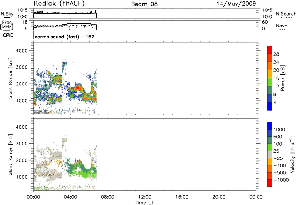Click "Slant Range [km]" label of power panel
Screen dimensions: 296x205
click(x=10, y=78)
